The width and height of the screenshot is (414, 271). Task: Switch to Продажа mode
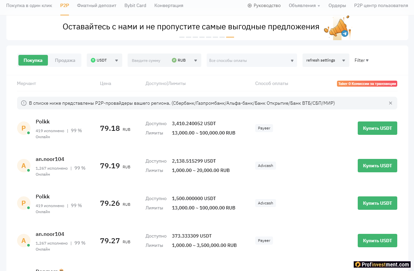click(65, 60)
